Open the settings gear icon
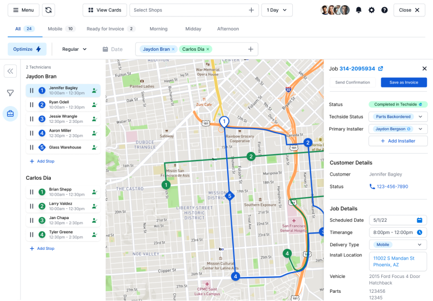 coord(372,10)
